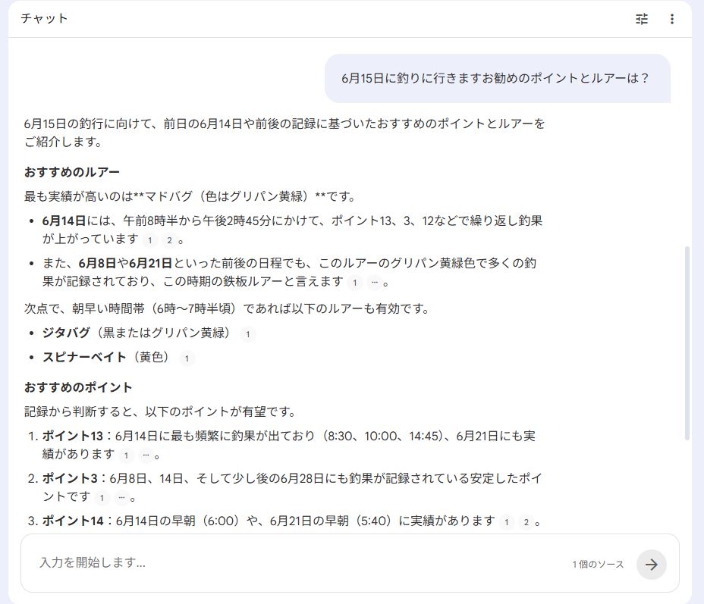
Task: Expand the ellipsis citations on ポイント13
Action: 144,455
